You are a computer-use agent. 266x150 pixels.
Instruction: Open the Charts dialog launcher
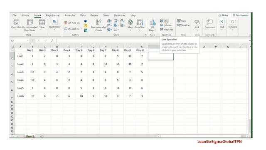[145, 35]
